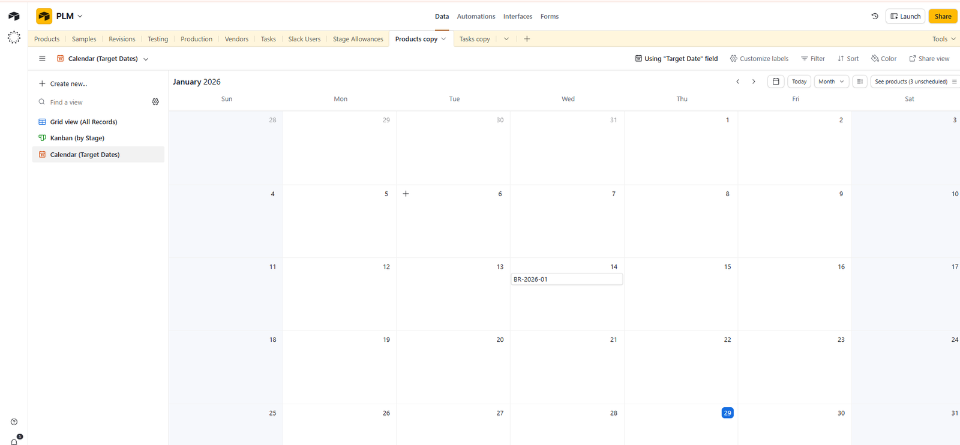Click the view settings gear icon
Image resolution: width=960 pixels, height=445 pixels.
click(155, 102)
